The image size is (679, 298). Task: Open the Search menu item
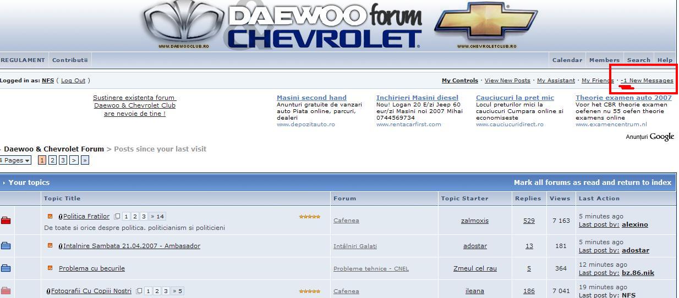638,60
